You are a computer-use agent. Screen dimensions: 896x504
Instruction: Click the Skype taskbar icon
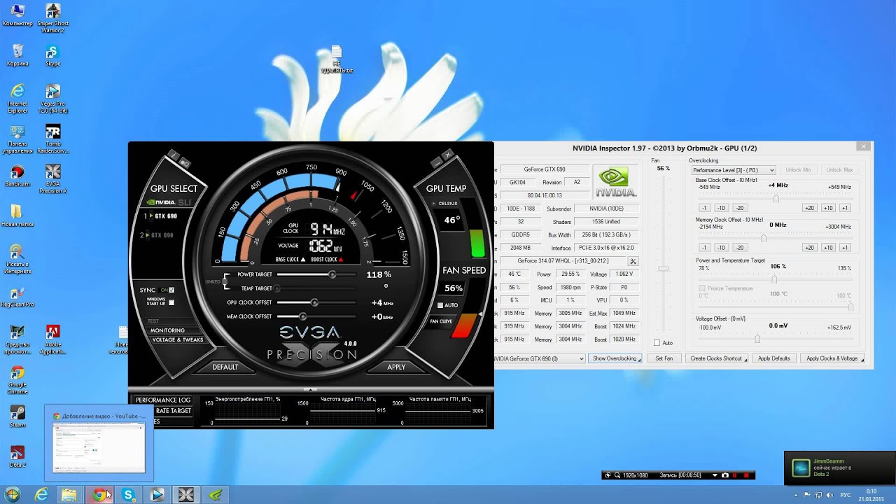tap(128, 495)
